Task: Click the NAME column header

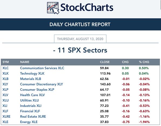Action: tap(25, 62)
